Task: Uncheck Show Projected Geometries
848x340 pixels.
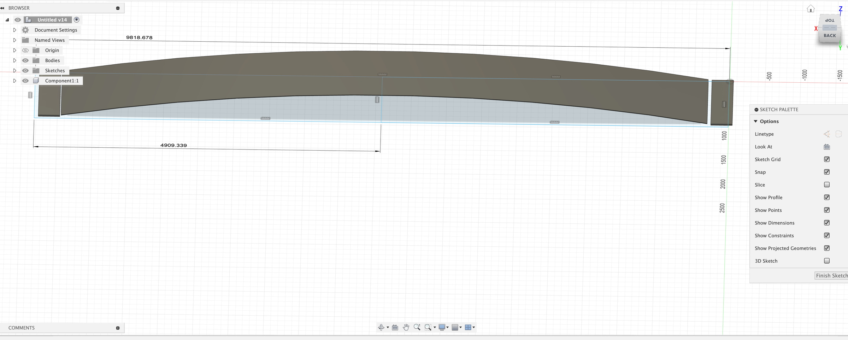Action: pyautogui.click(x=827, y=248)
